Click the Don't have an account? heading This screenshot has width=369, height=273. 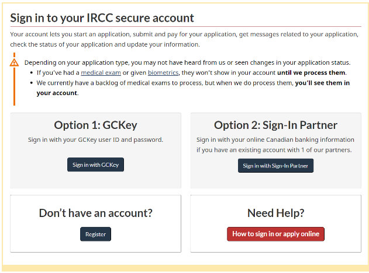point(95,213)
